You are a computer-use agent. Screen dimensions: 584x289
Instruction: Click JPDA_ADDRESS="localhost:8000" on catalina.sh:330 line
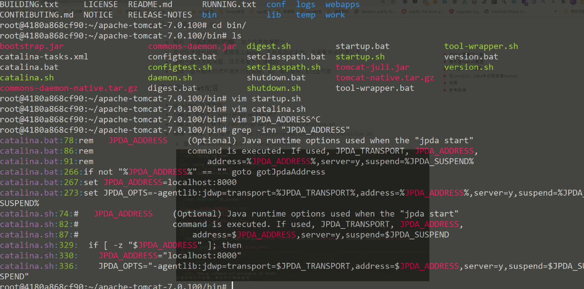pos(170,255)
